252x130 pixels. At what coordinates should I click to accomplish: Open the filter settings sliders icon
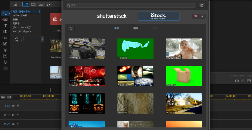pyautogui.click(x=71, y=29)
